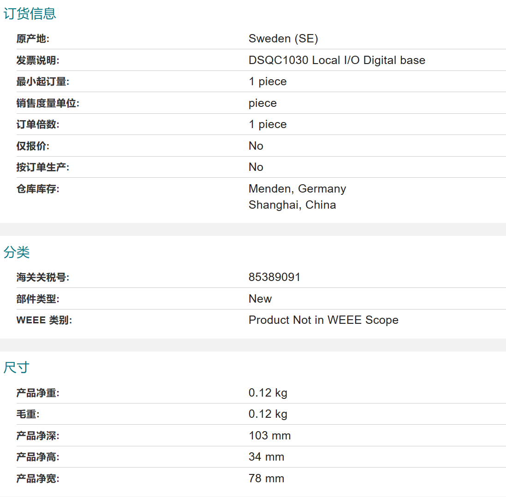Click the 分类 section heading
Screen dimensions: 506x497
pyautogui.click(x=17, y=252)
